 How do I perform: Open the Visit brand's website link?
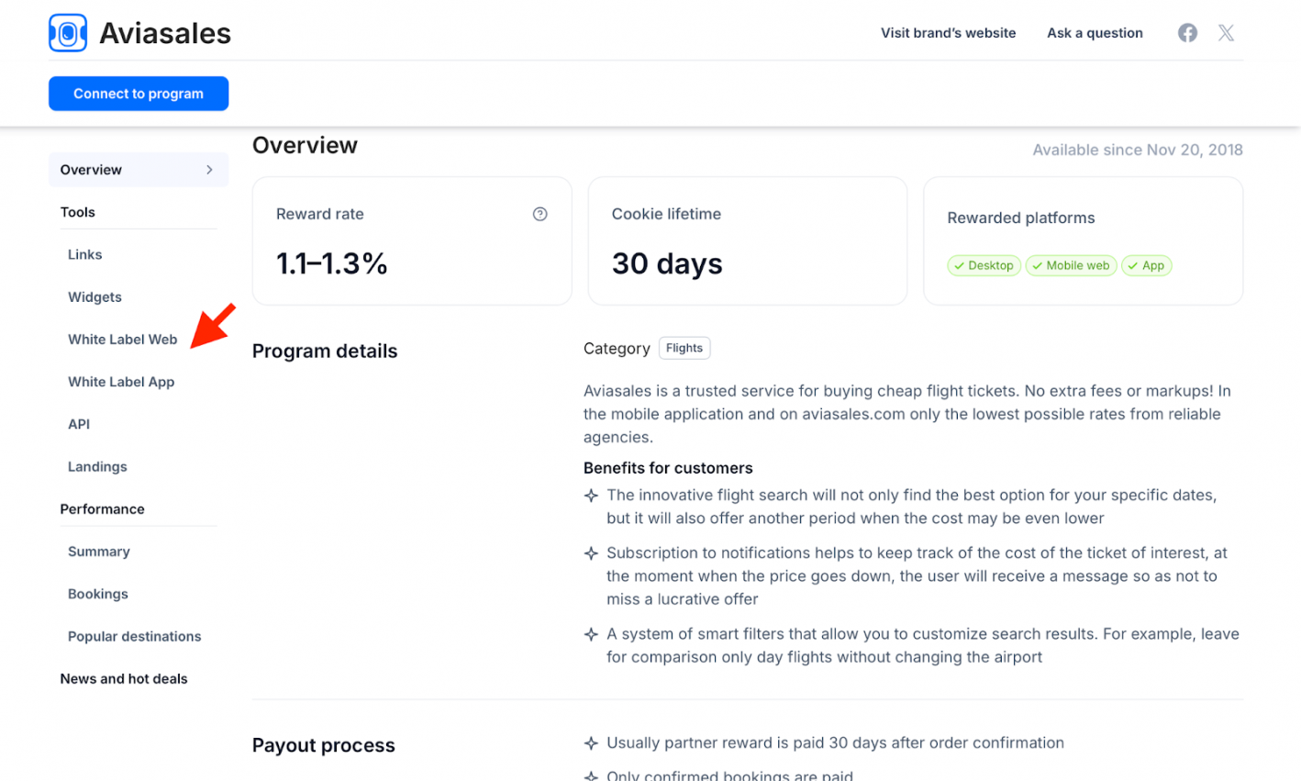948,33
